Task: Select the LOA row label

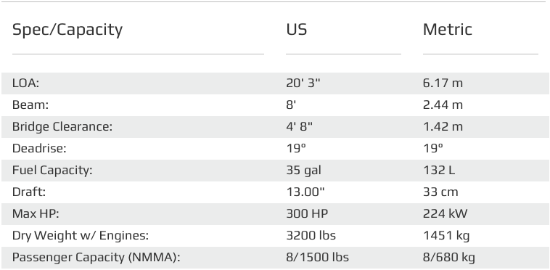Action: pyautogui.click(x=25, y=83)
